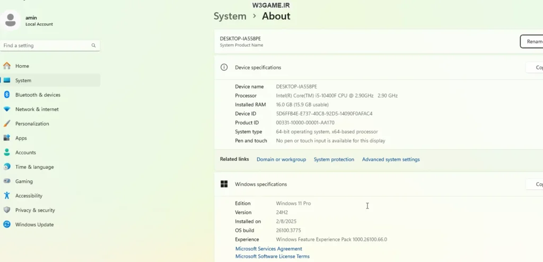Click the Device name value DESKTOP-IA558PE

click(296, 86)
